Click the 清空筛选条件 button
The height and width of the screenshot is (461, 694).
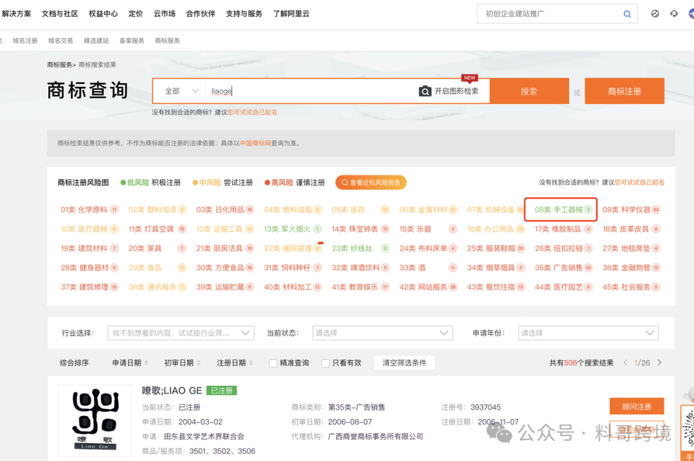tap(404, 363)
